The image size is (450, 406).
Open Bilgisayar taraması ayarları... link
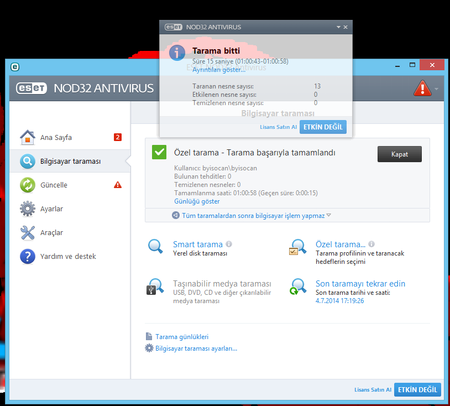pyautogui.click(x=196, y=348)
